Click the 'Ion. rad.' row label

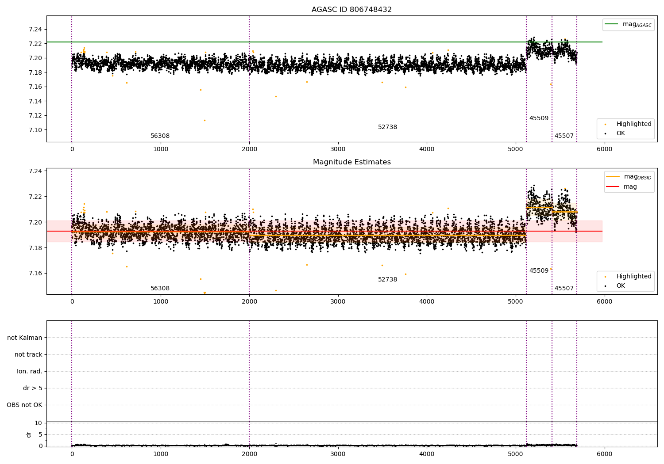tap(30, 372)
